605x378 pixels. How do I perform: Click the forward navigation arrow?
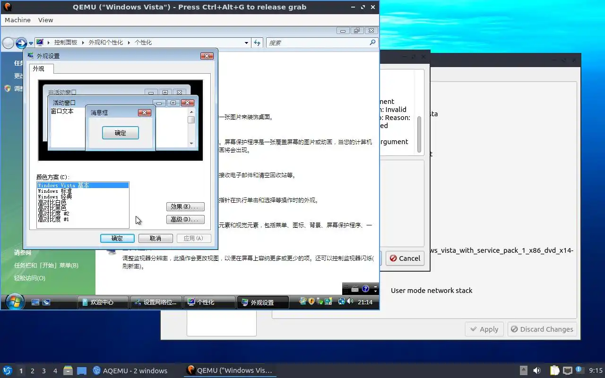[x=21, y=43]
